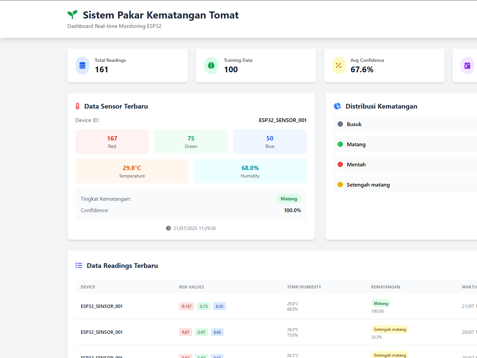Image resolution: width=477 pixels, height=358 pixels.
Task: Click the KEMATANGAN column header
Action: point(386,287)
